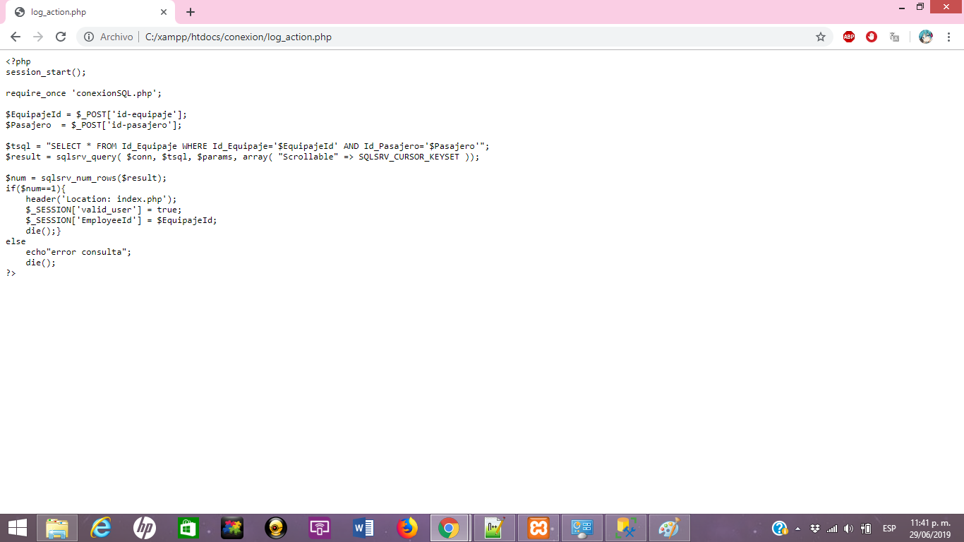The height and width of the screenshot is (542, 964).
Task: Open the yellow eye app on taskbar
Action: tap(276, 528)
